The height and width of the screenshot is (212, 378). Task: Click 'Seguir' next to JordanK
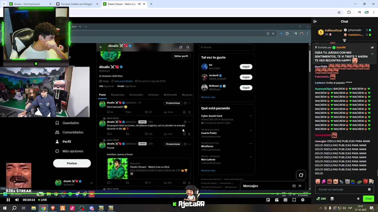click(246, 77)
